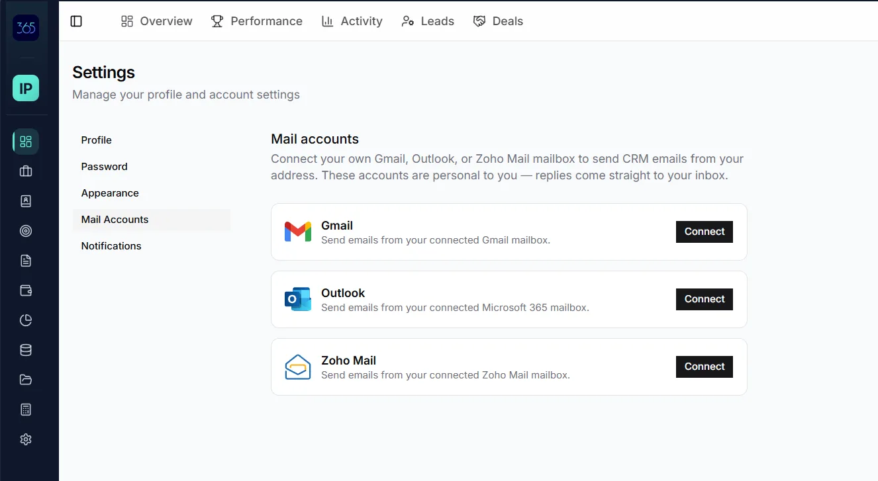The width and height of the screenshot is (878, 481).
Task: Switch to the Leads tab
Action: click(x=428, y=21)
